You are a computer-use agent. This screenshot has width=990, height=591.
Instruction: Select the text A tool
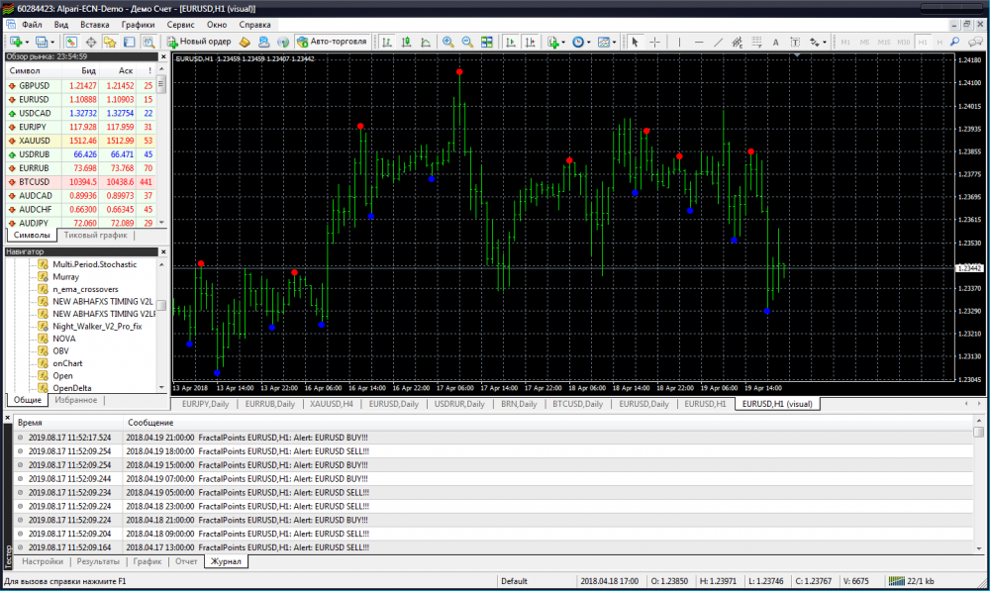point(776,42)
